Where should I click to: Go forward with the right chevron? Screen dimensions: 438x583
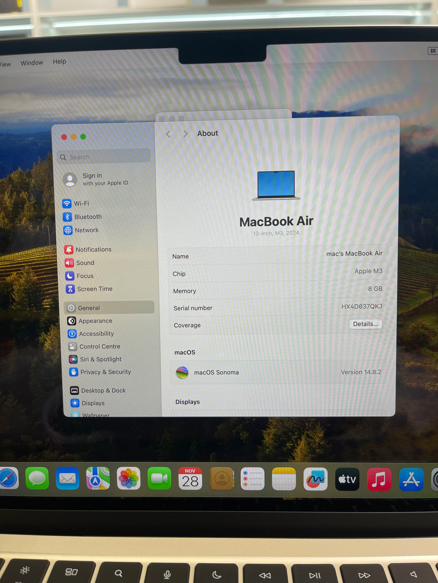click(185, 134)
